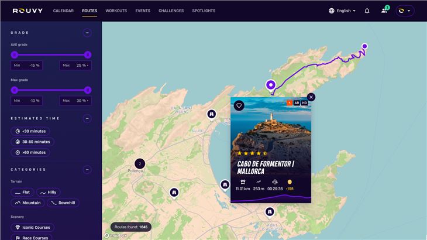Close the Cabo de Formentor route card
The width and height of the screenshot is (427, 240).
coord(311,97)
